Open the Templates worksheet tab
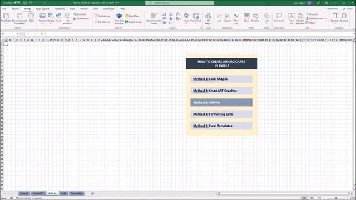Viewport: 356px width, 200px height. tap(77, 193)
